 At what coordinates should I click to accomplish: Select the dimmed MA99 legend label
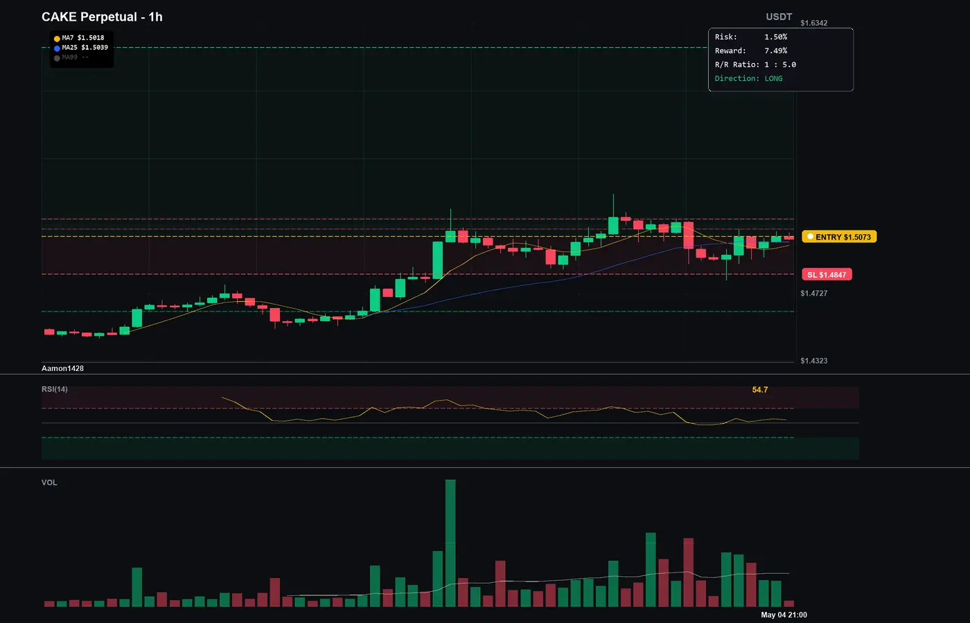tap(76, 57)
